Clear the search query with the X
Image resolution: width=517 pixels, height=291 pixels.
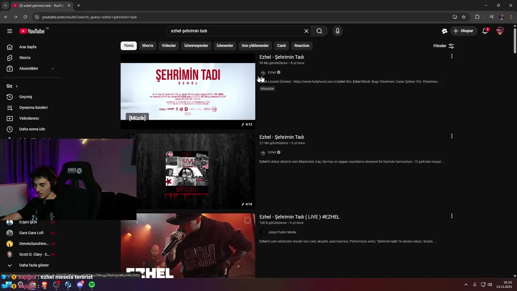tap(306, 31)
